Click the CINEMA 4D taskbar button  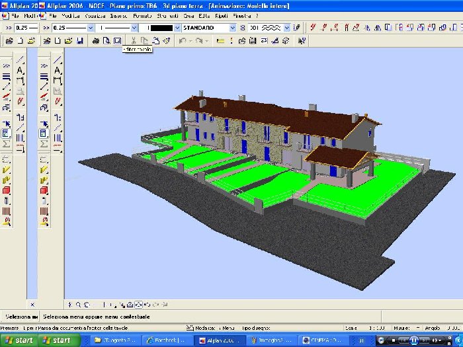tap(322, 340)
